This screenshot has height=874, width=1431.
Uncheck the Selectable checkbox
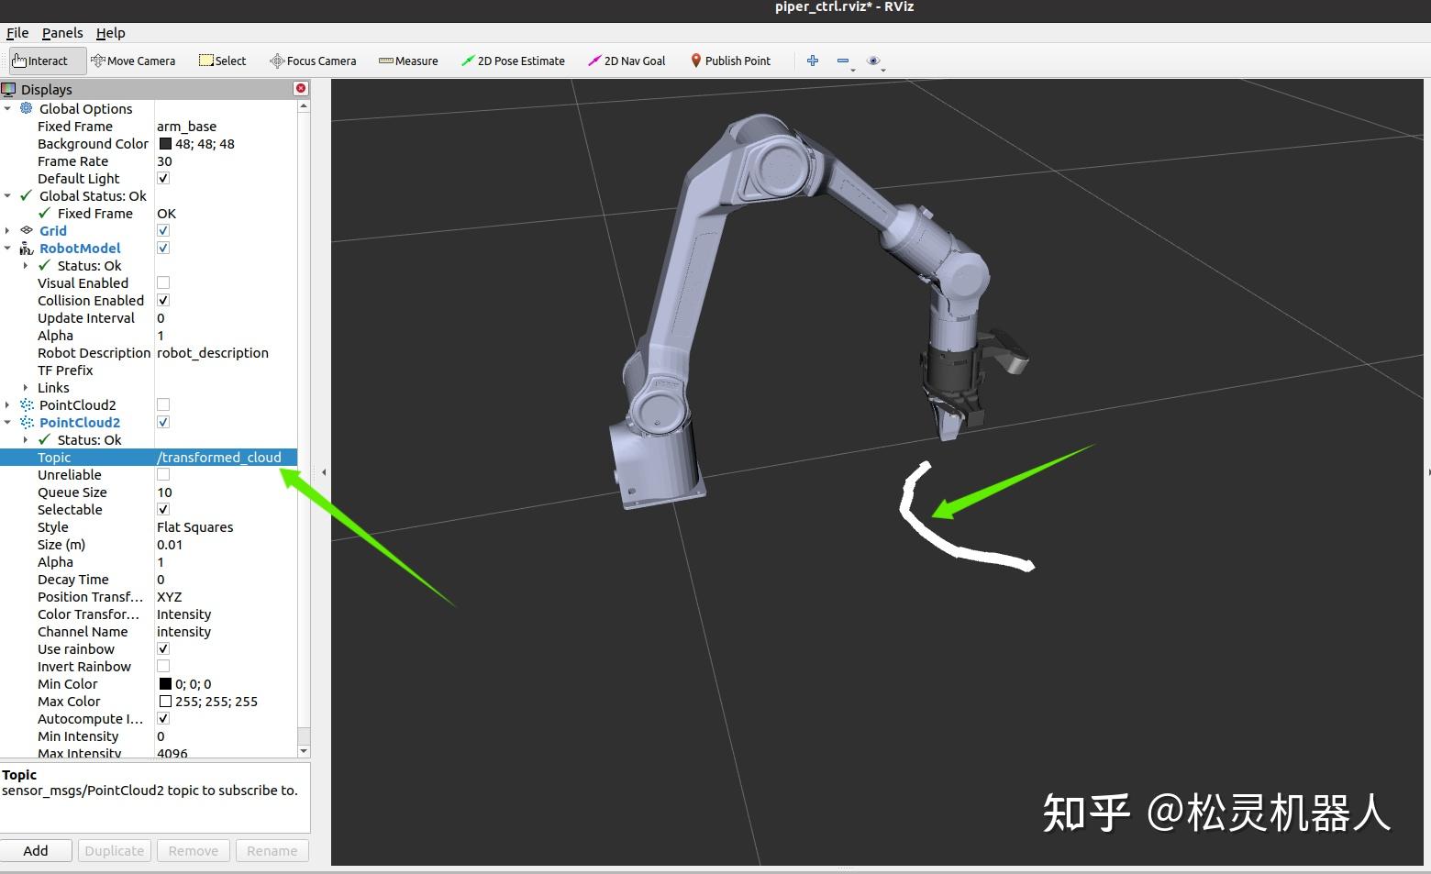(x=163, y=509)
